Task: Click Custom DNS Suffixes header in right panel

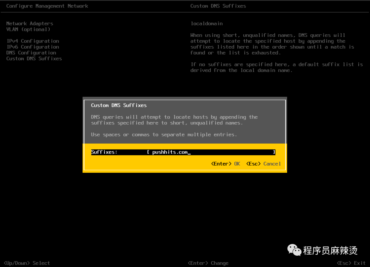Action: [218, 6]
